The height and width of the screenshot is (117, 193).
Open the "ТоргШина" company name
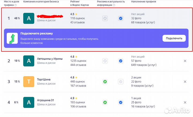[x=43, y=79]
